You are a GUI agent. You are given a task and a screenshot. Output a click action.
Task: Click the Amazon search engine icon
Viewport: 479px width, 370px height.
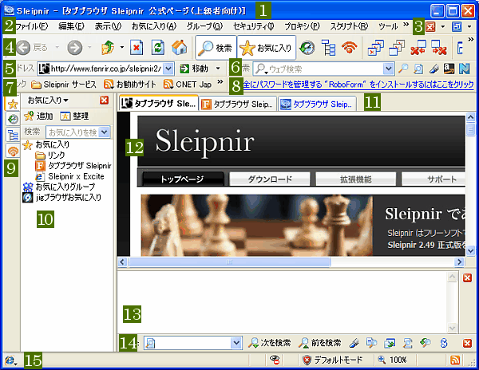pyautogui.click(x=449, y=69)
